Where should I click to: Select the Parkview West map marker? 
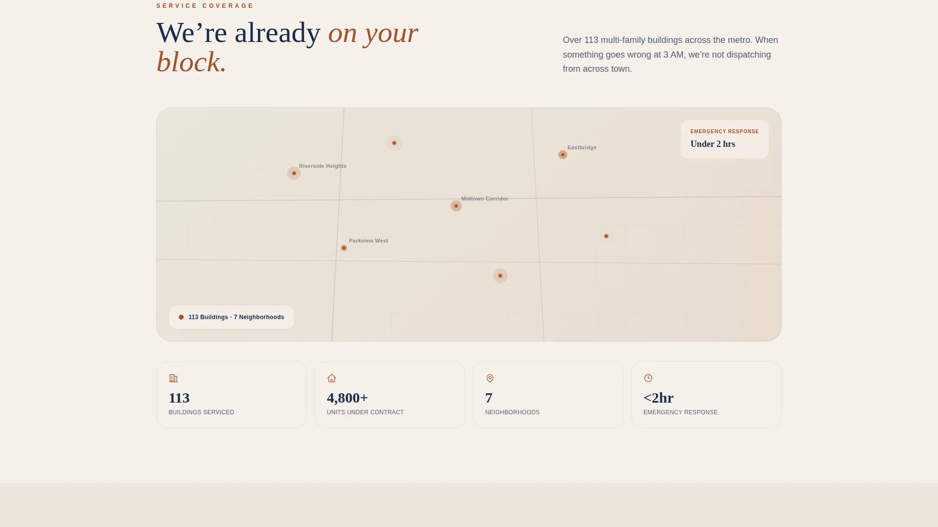tap(344, 248)
